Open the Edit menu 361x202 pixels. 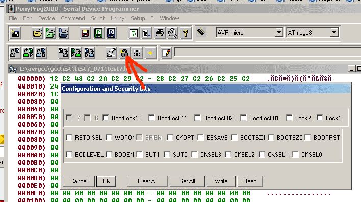[28, 18]
